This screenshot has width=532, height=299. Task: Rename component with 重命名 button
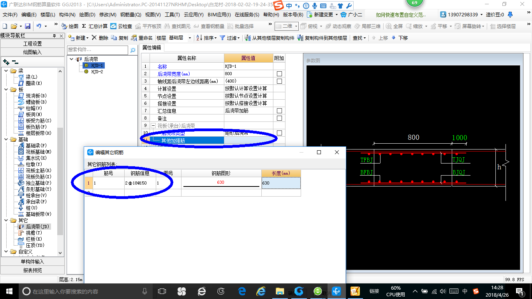click(142, 38)
